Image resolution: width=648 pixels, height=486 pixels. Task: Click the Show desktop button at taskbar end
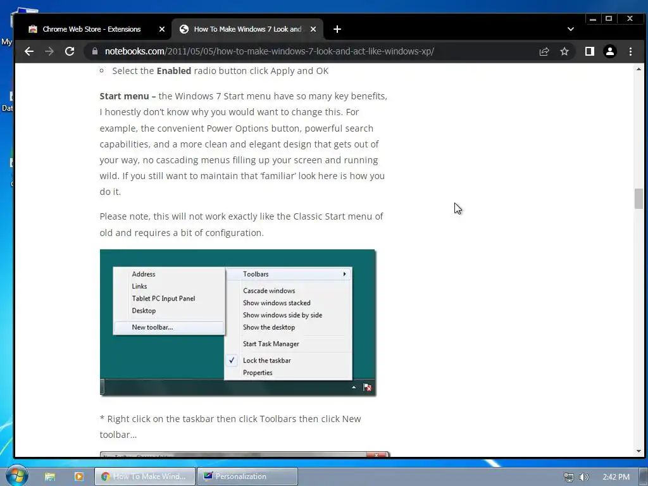click(644, 477)
